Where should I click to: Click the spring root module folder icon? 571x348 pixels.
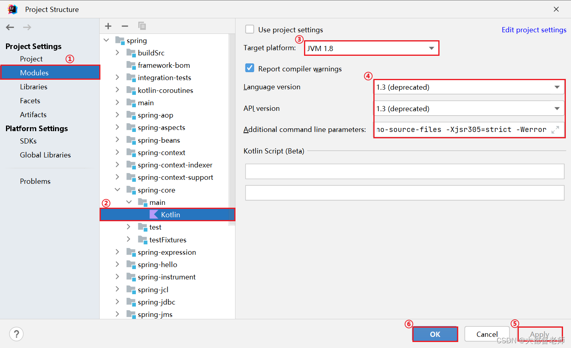point(120,40)
